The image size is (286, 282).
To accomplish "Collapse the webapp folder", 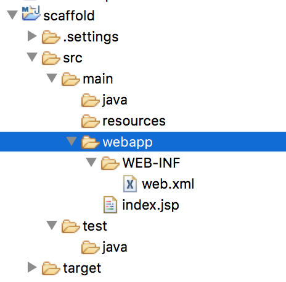I will 71,141.
